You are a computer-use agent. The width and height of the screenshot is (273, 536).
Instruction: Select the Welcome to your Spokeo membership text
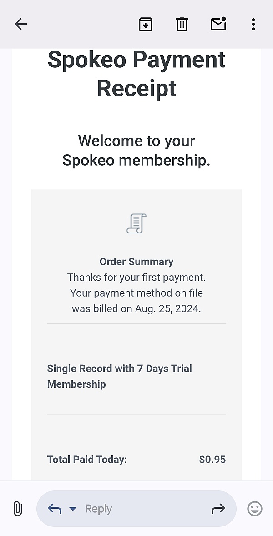tap(136, 150)
